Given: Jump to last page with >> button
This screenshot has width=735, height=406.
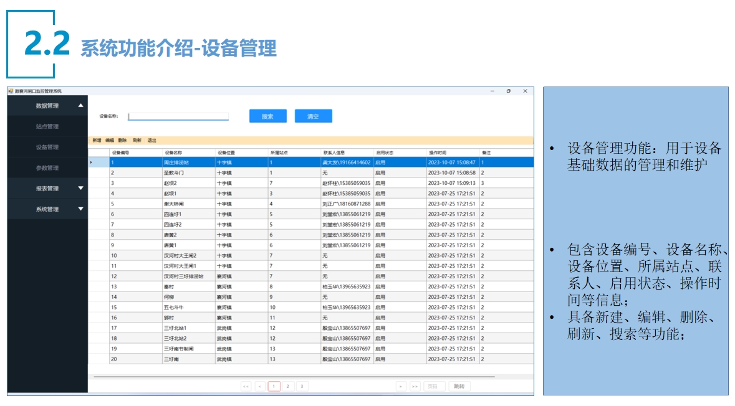Looking at the screenshot, I should (415, 386).
